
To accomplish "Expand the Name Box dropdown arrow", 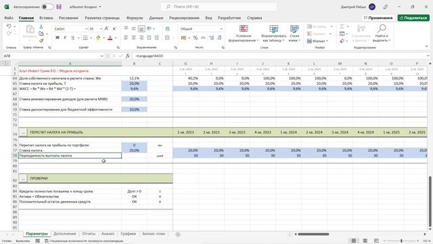I will click(x=101, y=56).
